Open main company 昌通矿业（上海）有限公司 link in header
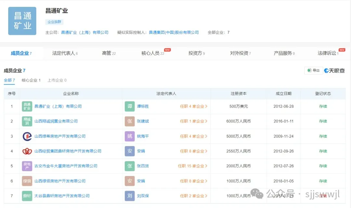Image resolution: width=351 pixels, height=208 pixels. (85, 32)
